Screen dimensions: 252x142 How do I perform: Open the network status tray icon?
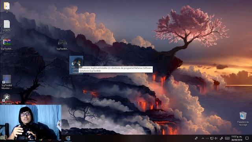212,138
